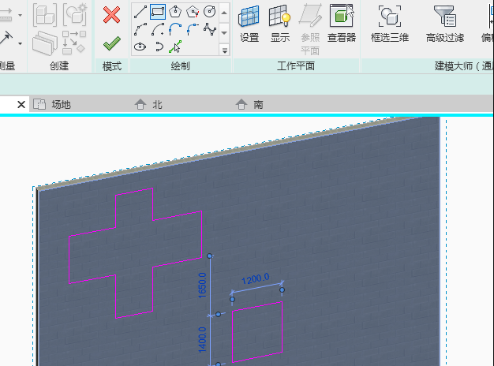Close the current view tab
The height and width of the screenshot is (366, 494).
click(x=21, y=104)
